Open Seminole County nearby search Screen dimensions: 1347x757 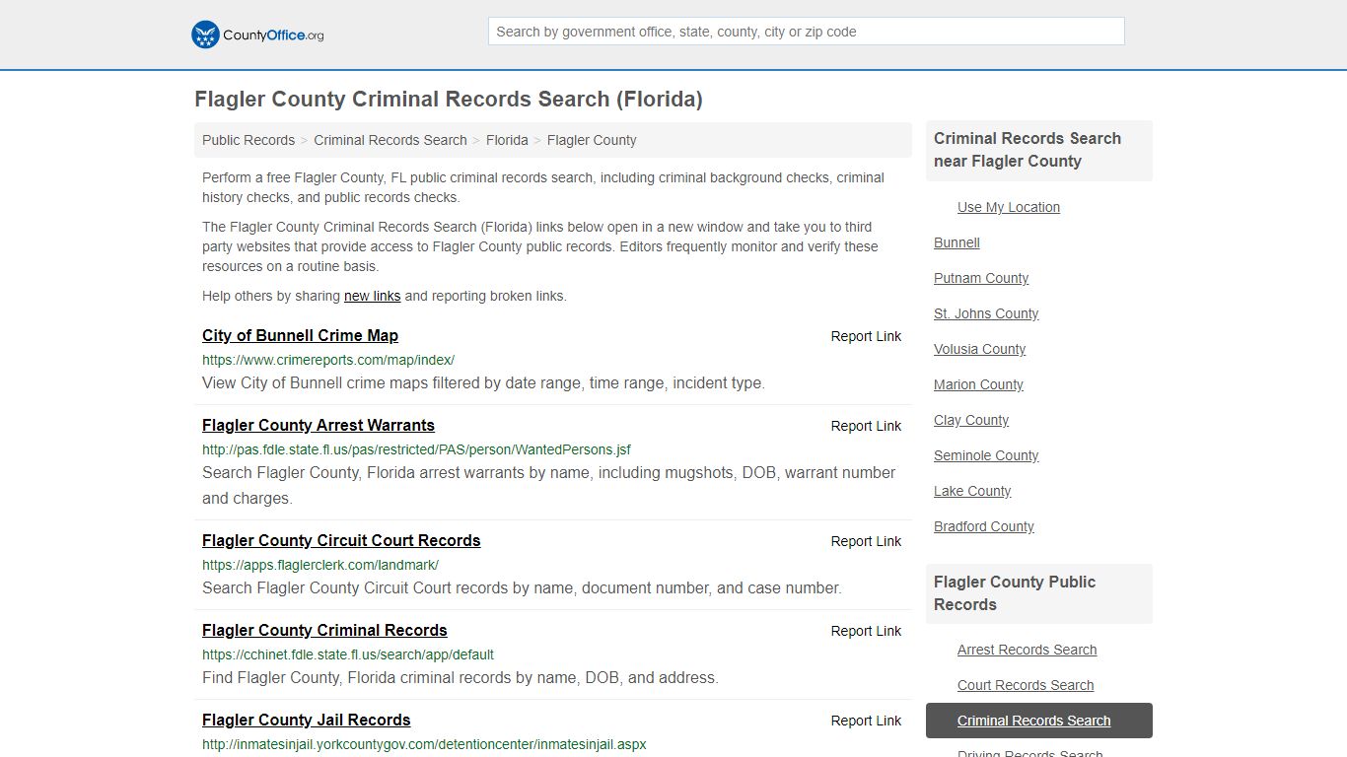tap(986, 455)
